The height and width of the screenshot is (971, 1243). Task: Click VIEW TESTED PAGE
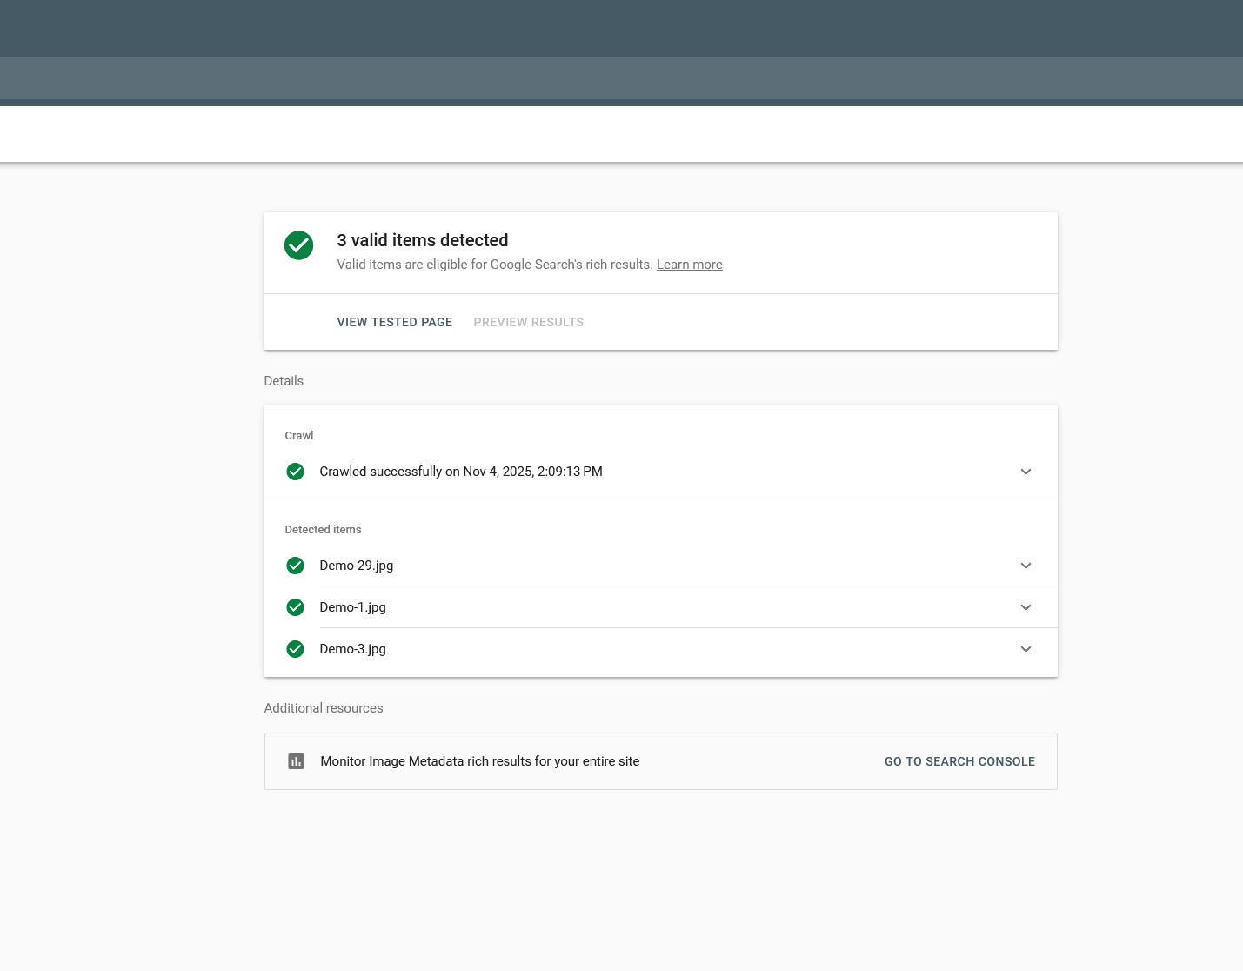point(394,322)
